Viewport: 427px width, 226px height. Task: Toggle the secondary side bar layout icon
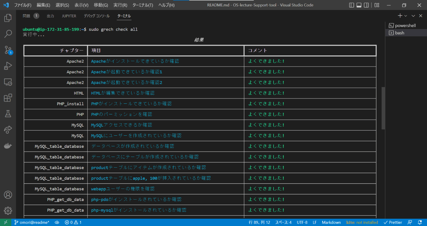[x=366, y=5]
